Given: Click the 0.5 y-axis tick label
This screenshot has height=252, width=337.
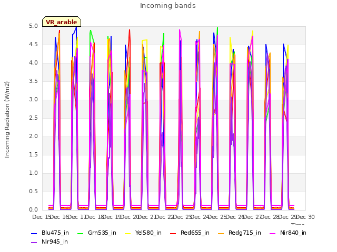Looking at the screenshot, I should click(33, 191).
